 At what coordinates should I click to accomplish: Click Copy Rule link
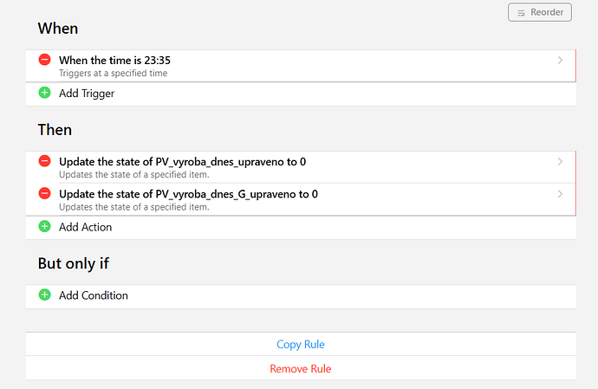tap(300, 345)
